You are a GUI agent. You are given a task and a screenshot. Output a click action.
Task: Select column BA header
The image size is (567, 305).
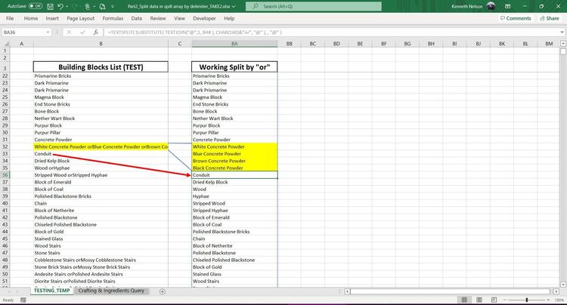click(234, 44)
